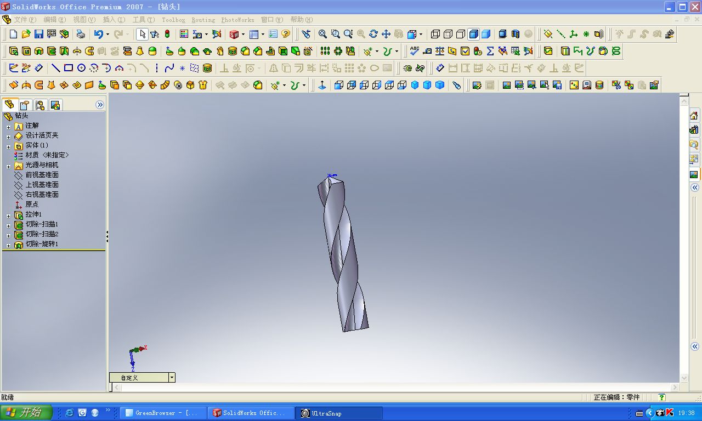Image resolution: width=702 pixels, height=421 pixels.
Task: Select the Rectangle sketch tool
Action: pos(69,68)
